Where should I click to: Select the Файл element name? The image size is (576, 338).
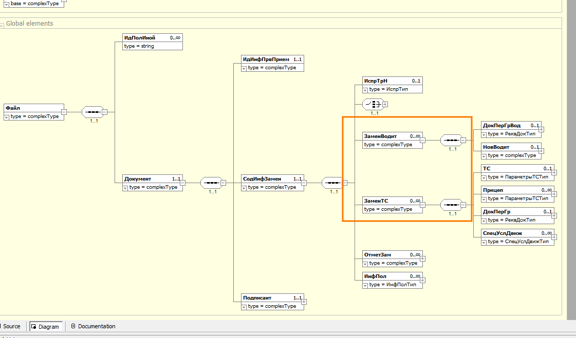tap(13, 108)
